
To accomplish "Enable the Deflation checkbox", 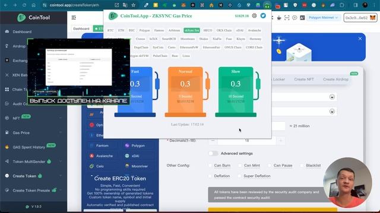I will click(x=210, y=176).
